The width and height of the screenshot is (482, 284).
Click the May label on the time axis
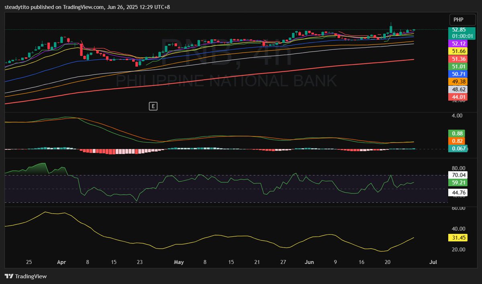tap(179, 262)
